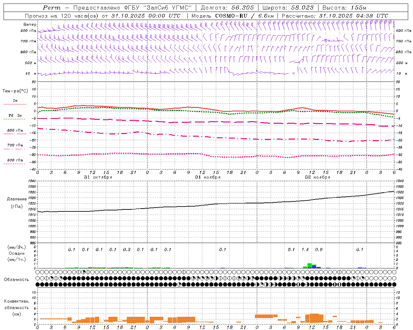Select the "Td 2м" legend entry
413x330 pixels.
(15, 115)
